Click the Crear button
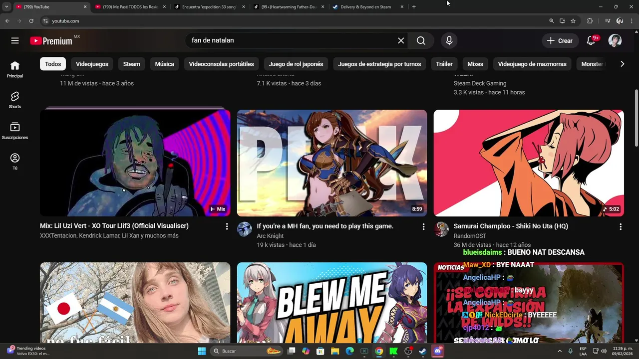The image size is (639, 359). click(560, 41)
